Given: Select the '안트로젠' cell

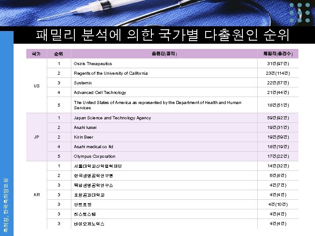Looking at the screenshot, I should (x=164, y=205).
